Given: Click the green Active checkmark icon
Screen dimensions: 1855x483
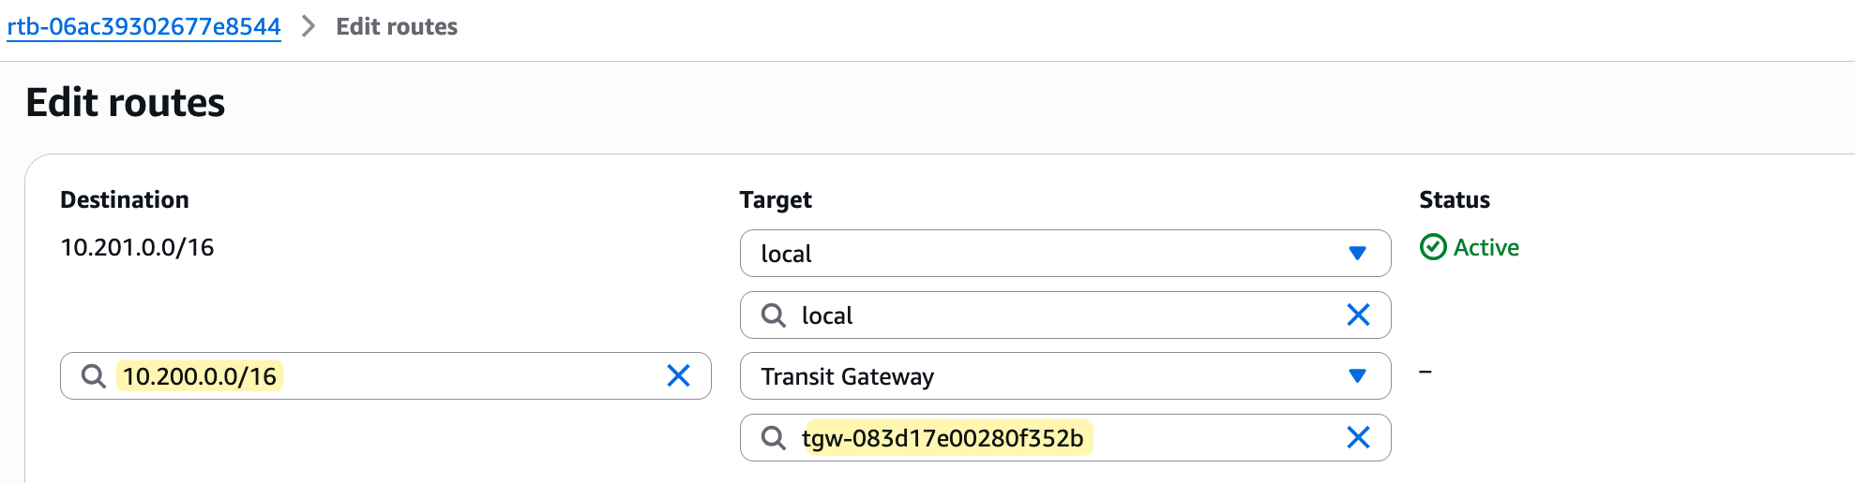Looking at the screenshot, I should pyautogui.click(x=1433, y=247).
